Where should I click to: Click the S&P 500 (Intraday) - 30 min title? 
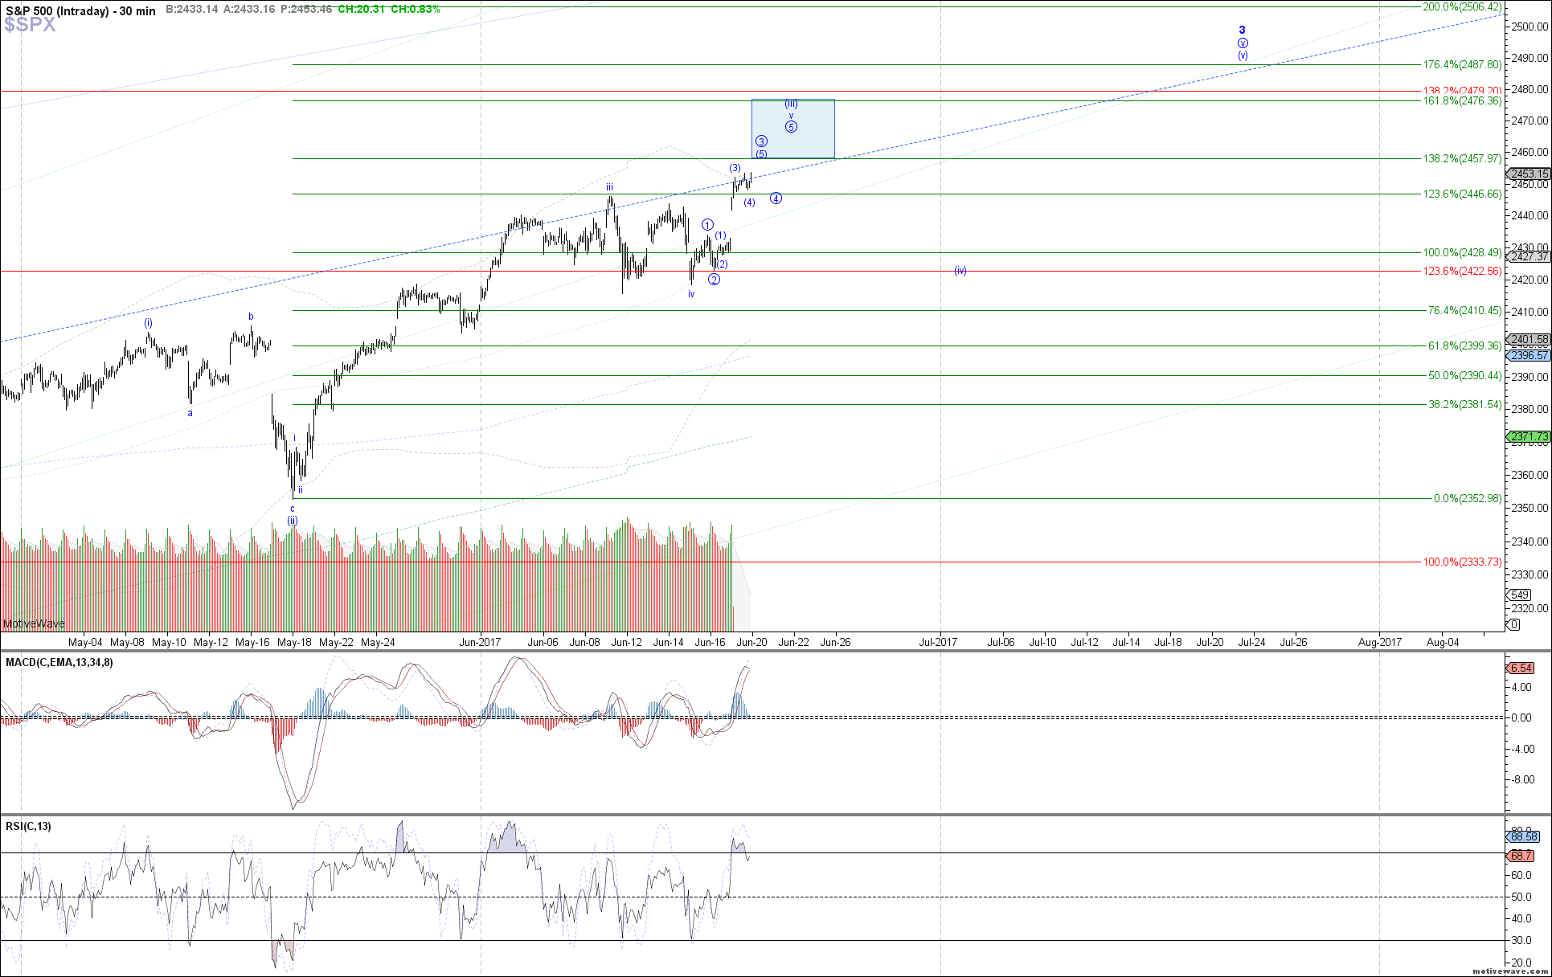81,10
